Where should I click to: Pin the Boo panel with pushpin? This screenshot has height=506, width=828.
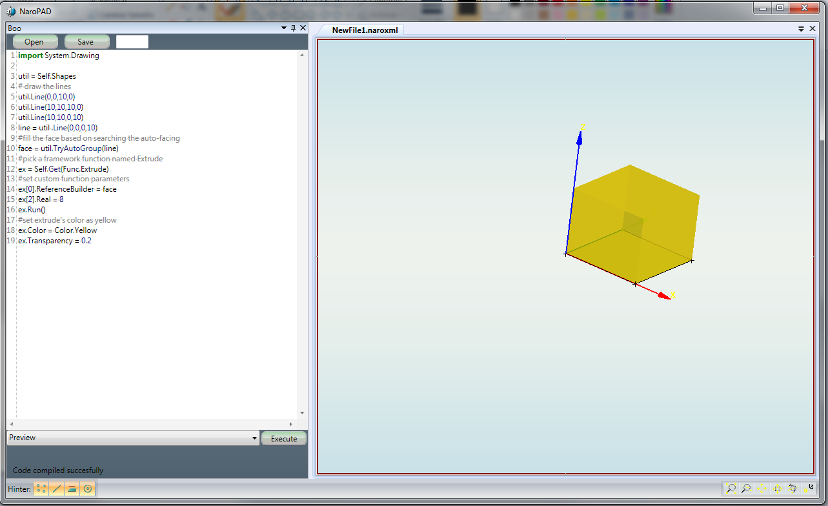(293, 28)
